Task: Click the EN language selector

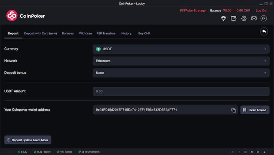Action: coord(264,18)
